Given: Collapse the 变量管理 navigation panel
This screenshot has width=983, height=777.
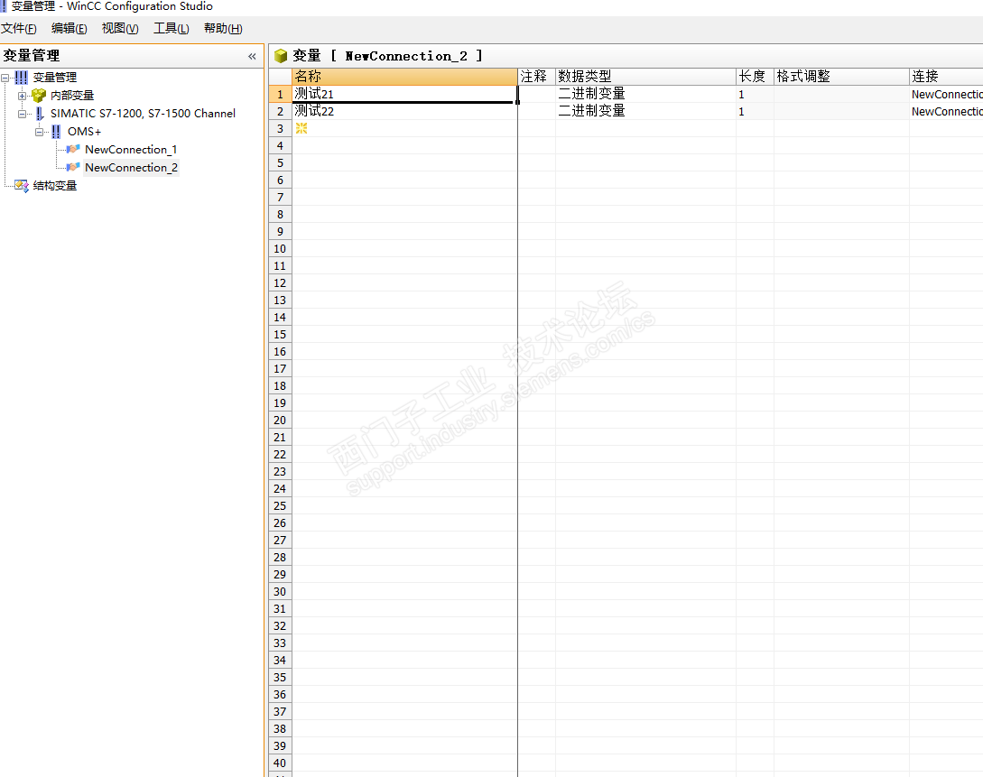Looking at the screenshot, I should [252, 56].
